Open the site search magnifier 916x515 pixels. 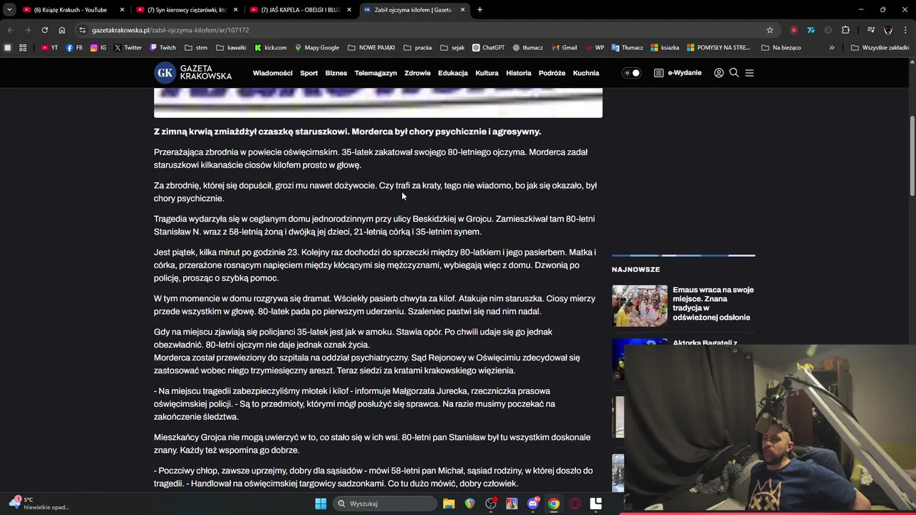(x=734, y=73)
